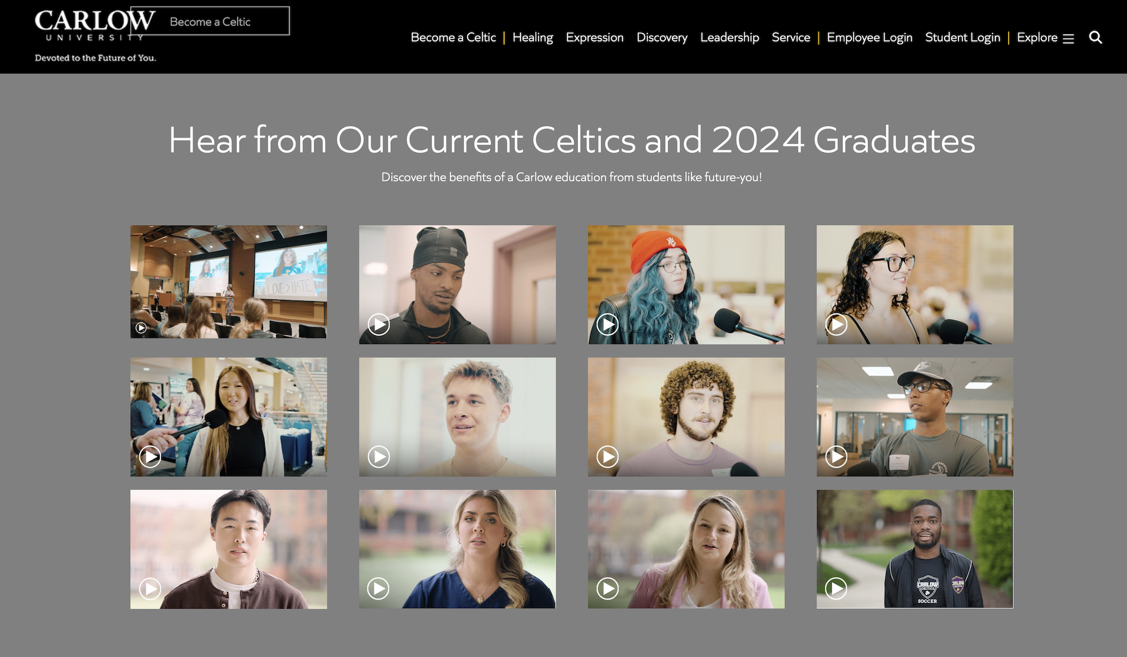Open the Healing menu item

(533, 38)
